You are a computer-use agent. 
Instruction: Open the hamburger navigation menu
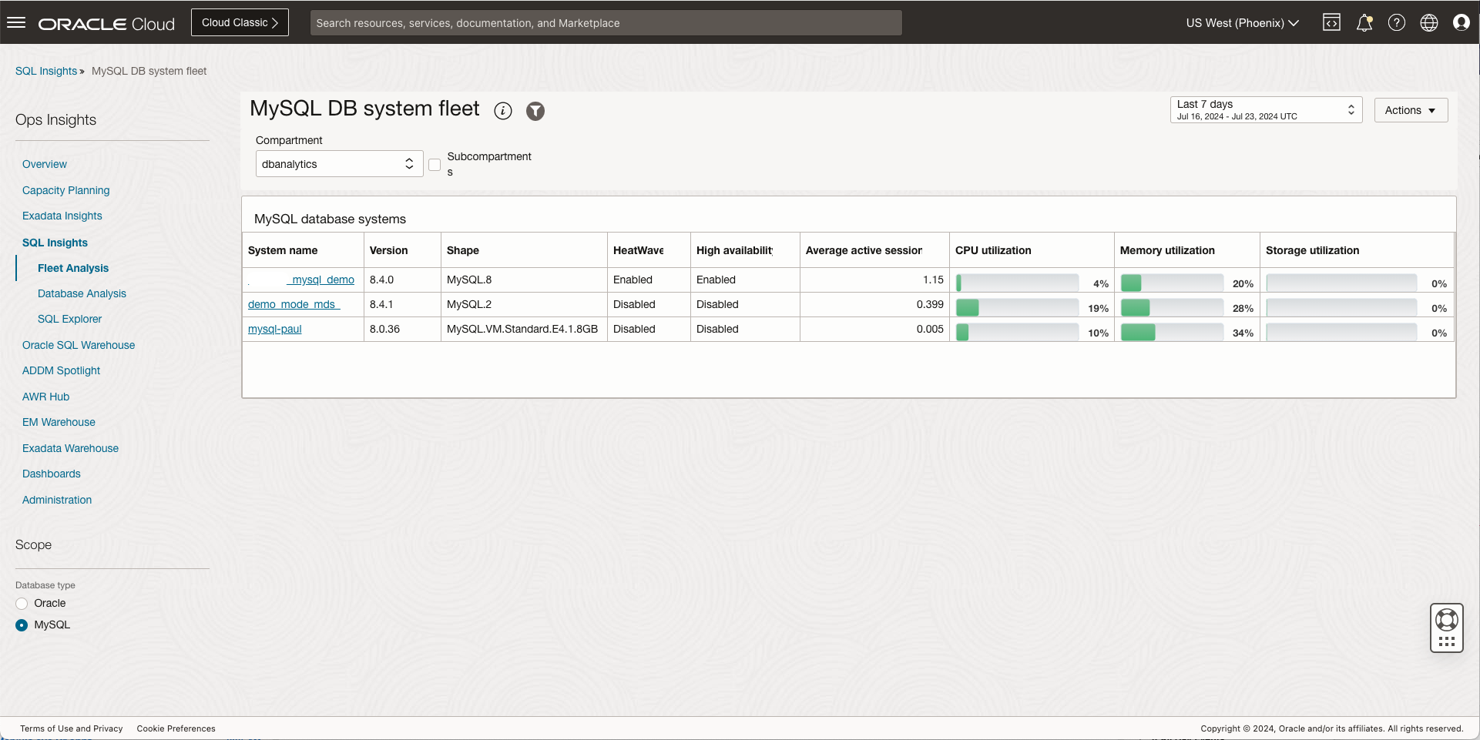(x=16, y=22)
